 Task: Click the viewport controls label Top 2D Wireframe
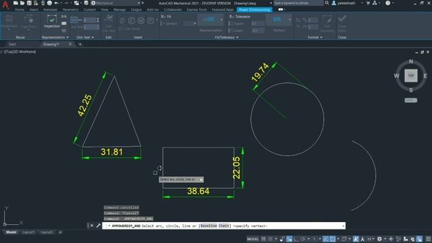18,52
